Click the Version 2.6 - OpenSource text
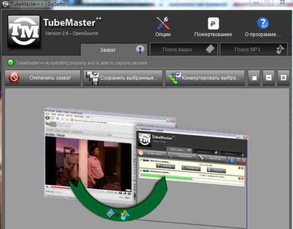The width and height of the screenshot is (293, 229). coord(72,34)
